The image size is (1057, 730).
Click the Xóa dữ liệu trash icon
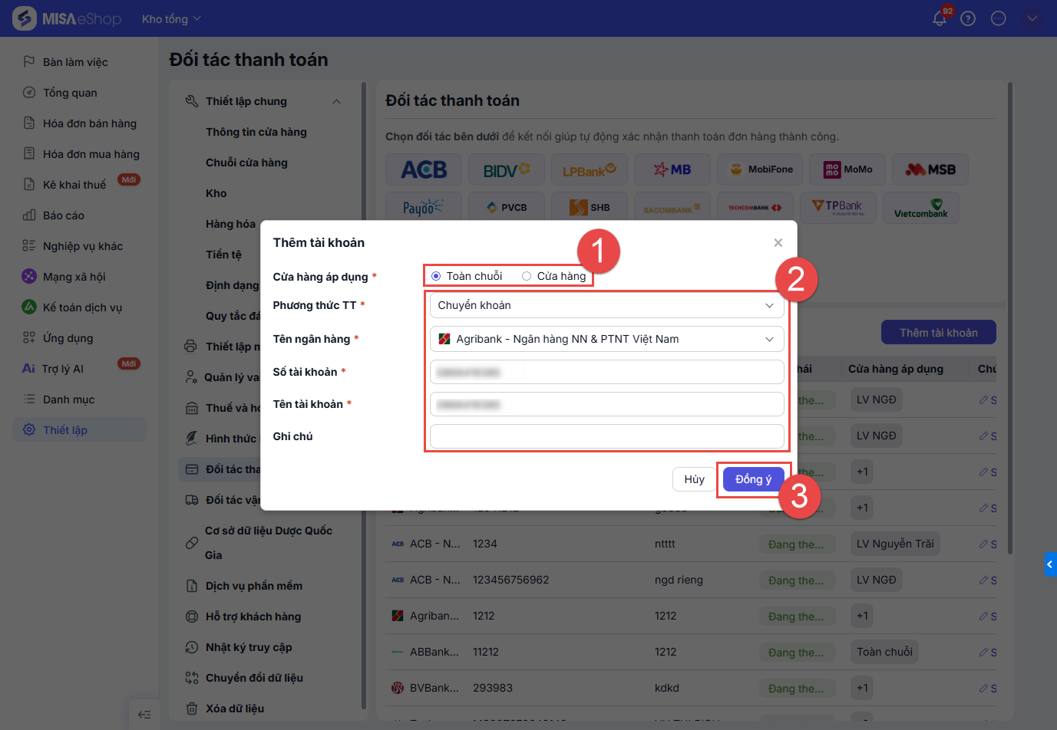tap(192, 709)
